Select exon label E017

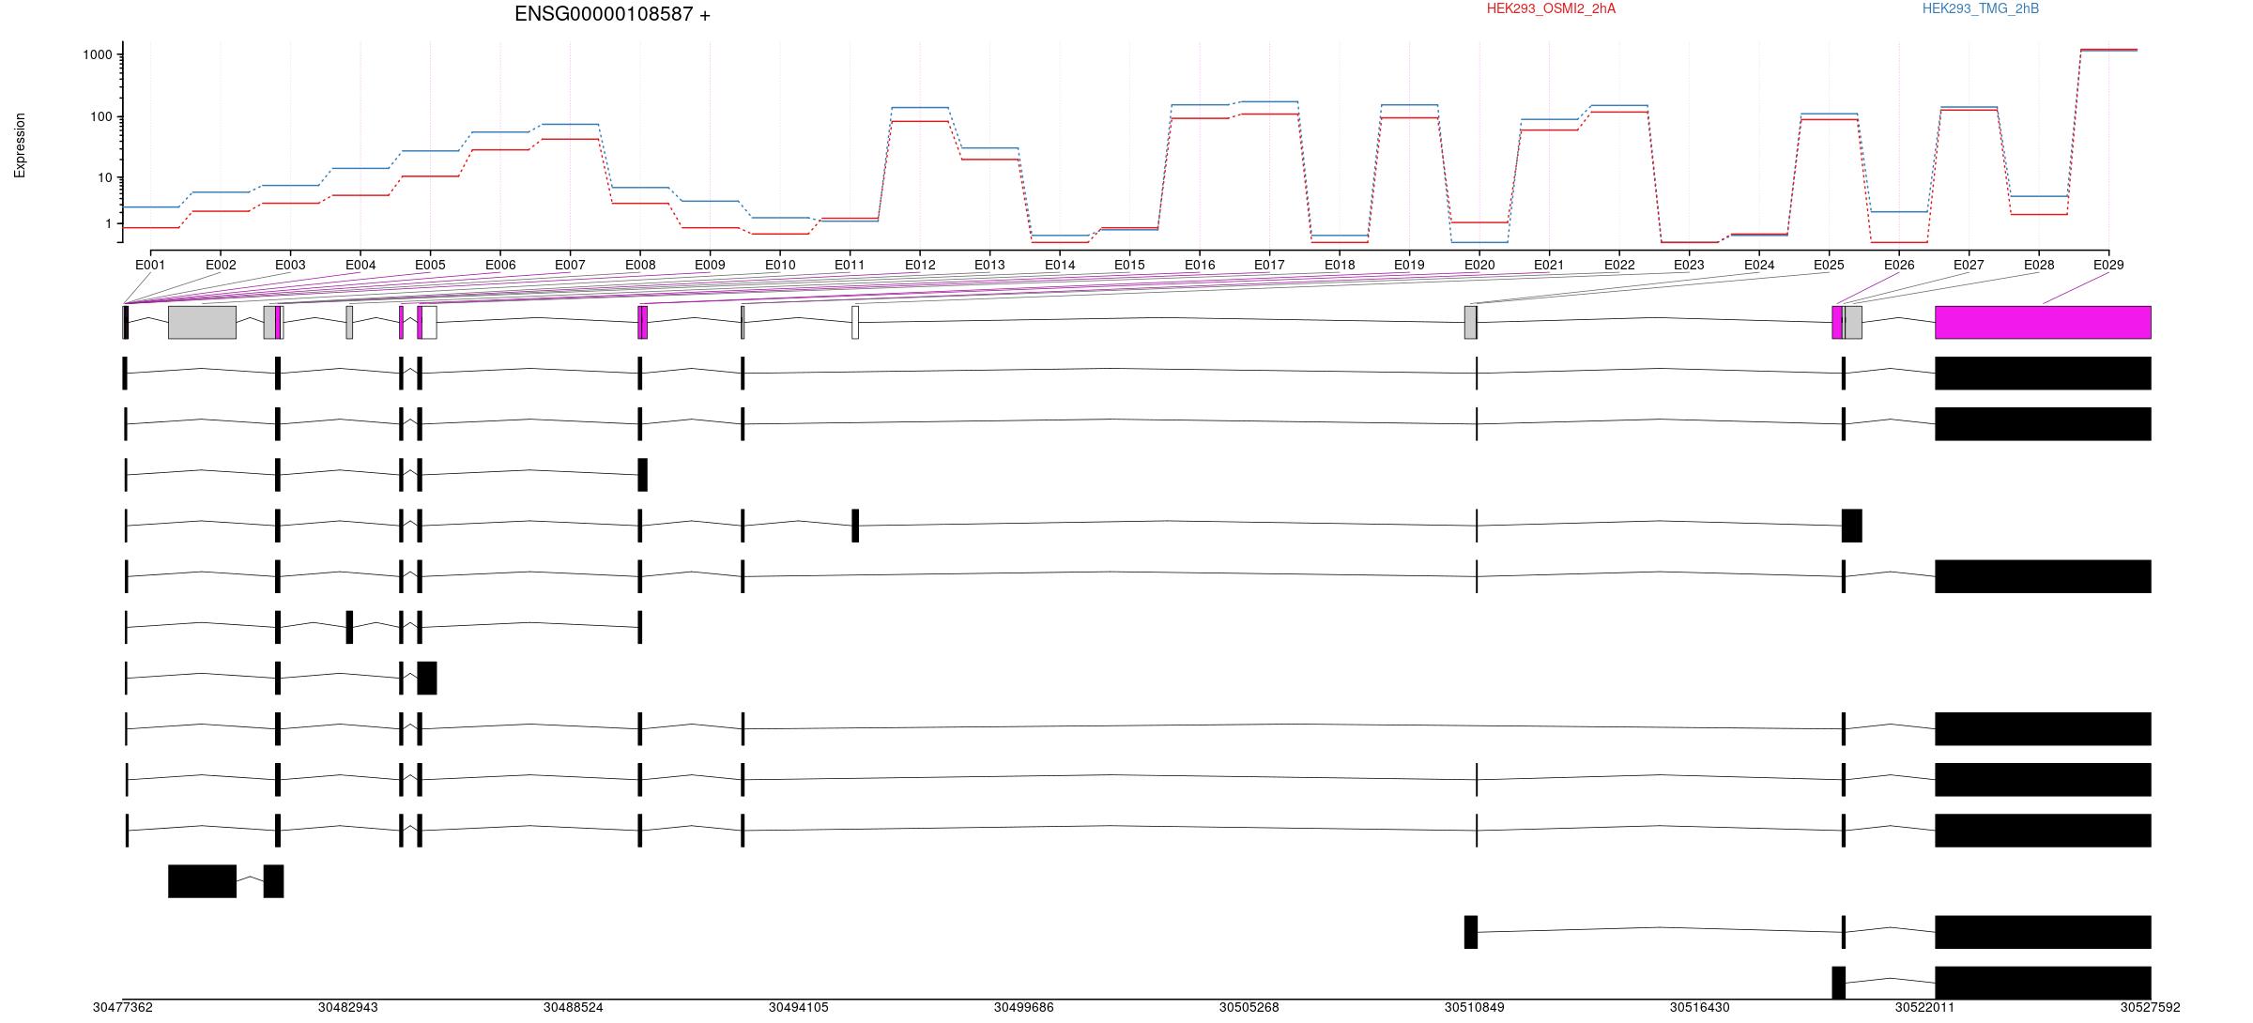1269,266
